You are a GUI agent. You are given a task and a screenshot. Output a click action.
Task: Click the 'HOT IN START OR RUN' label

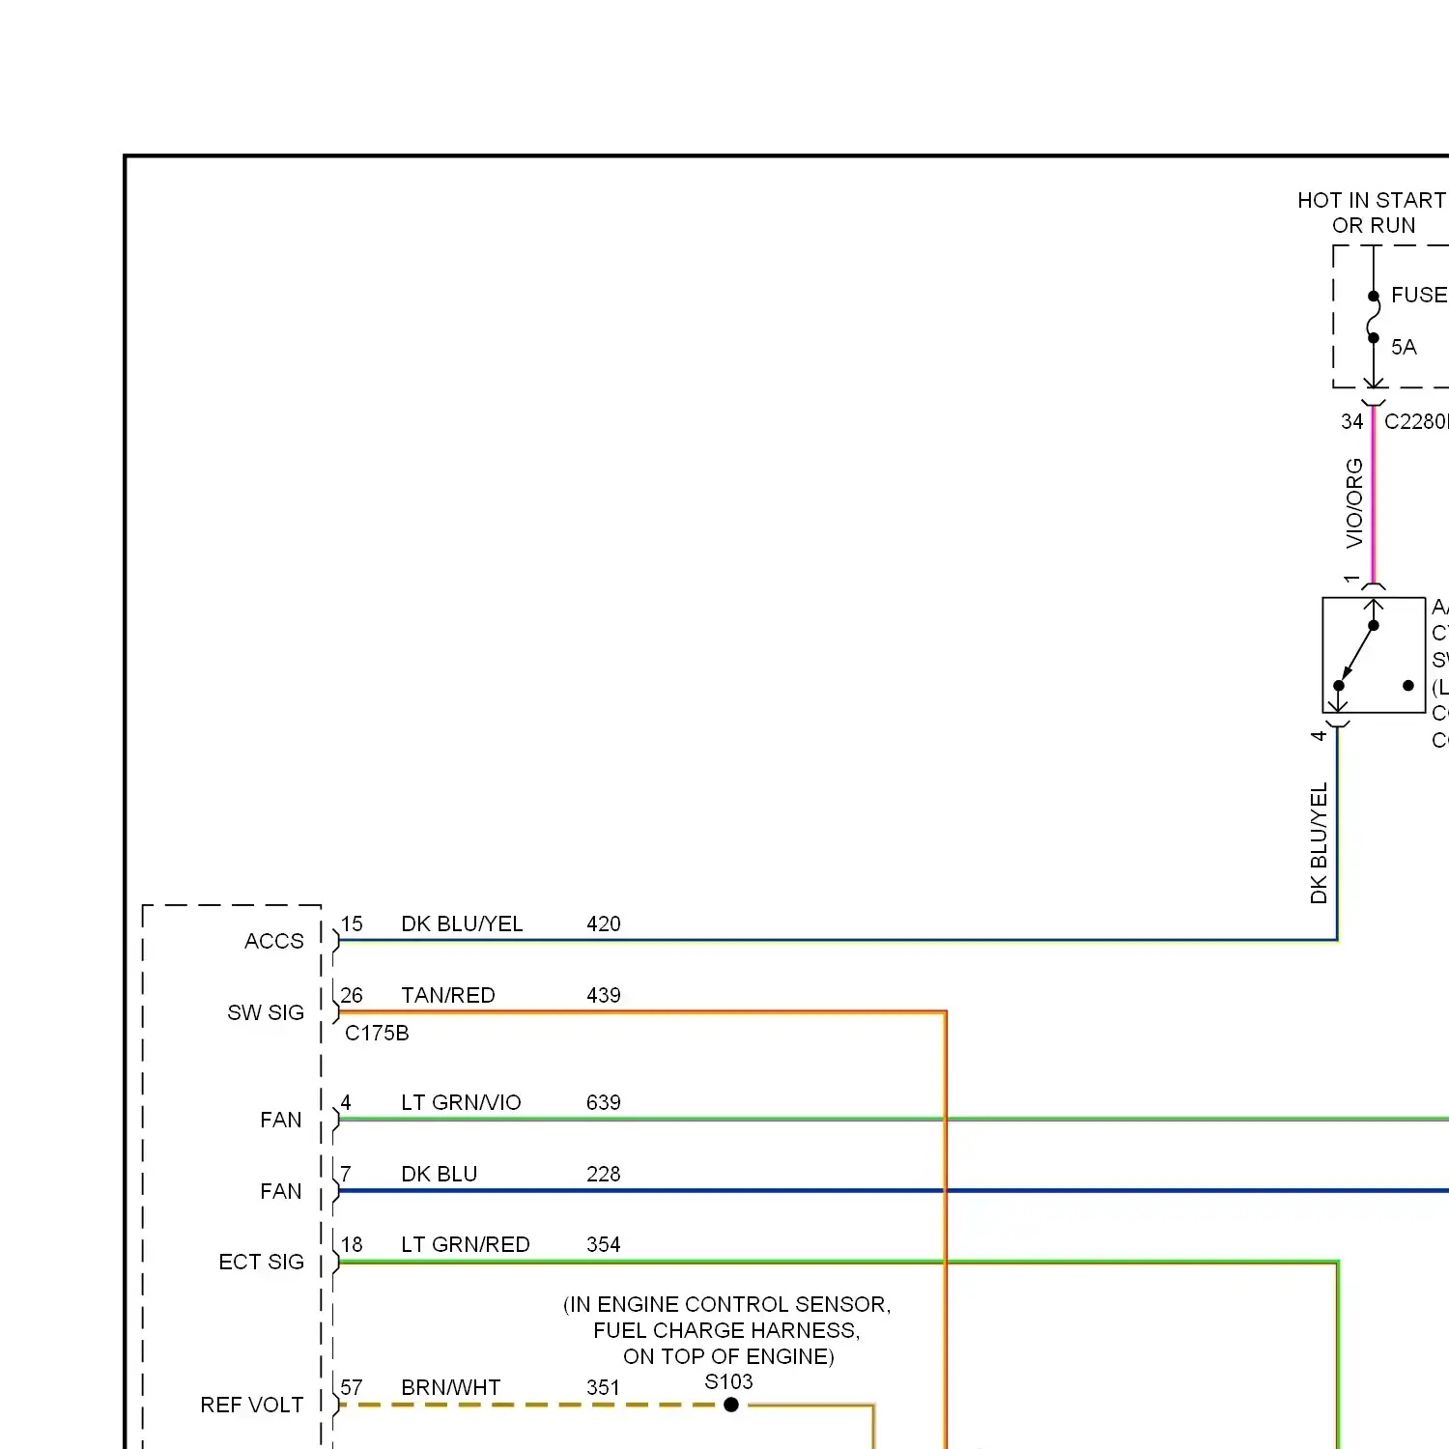[1372, 213]
